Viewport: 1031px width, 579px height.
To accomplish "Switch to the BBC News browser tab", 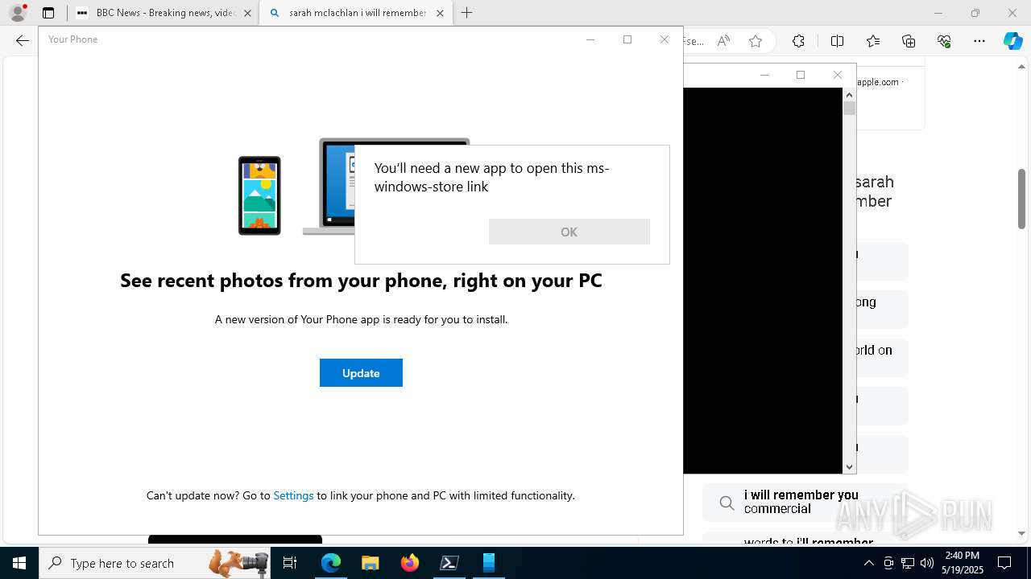I will pyautogui.click(x=163, y=13).
